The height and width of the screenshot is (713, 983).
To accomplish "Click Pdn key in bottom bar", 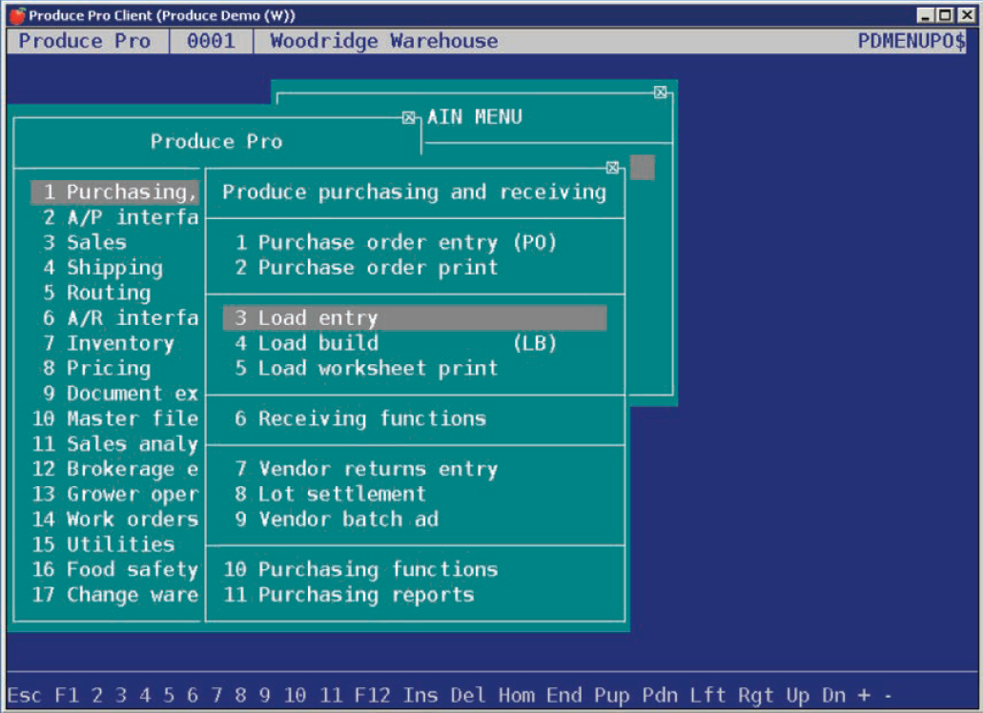I will pos(660,695).
